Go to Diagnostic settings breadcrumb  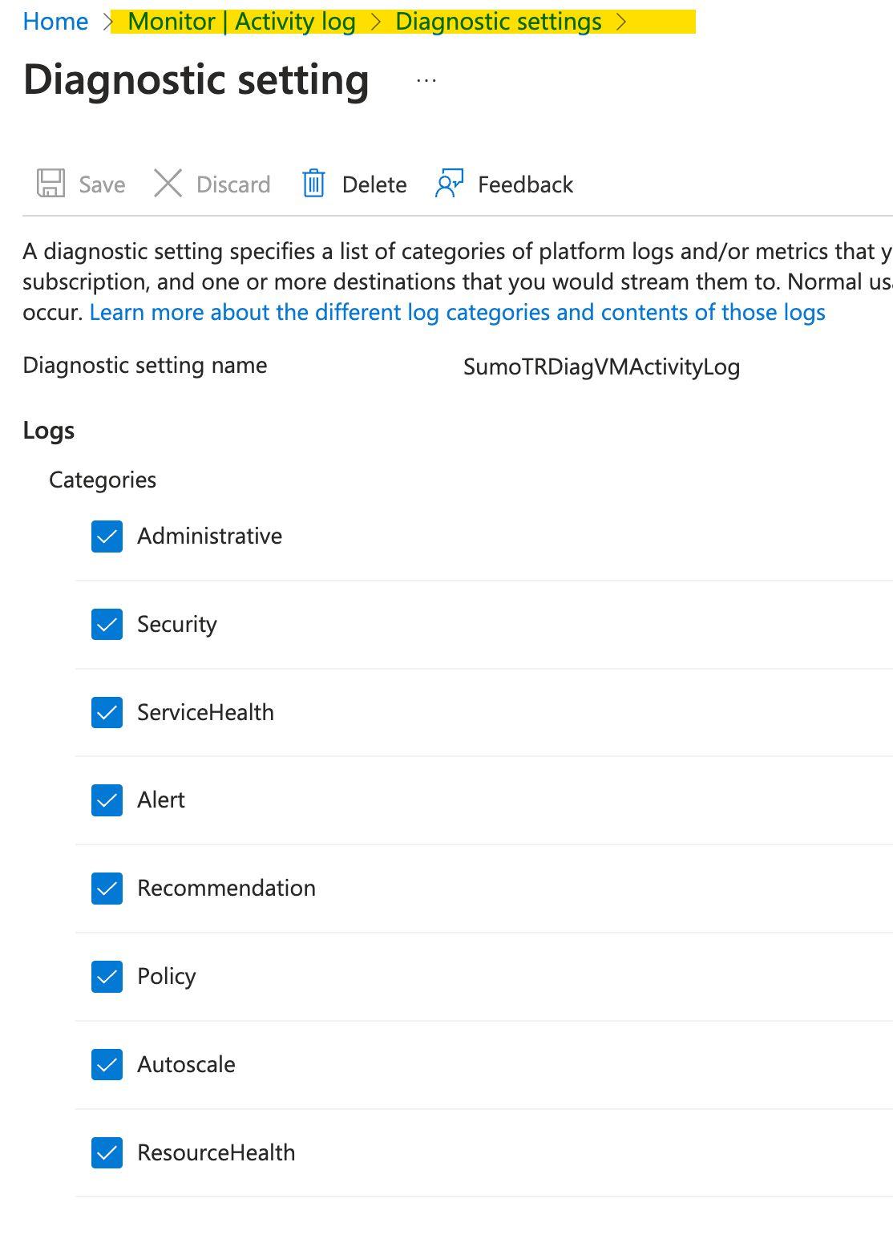(499, 21)
